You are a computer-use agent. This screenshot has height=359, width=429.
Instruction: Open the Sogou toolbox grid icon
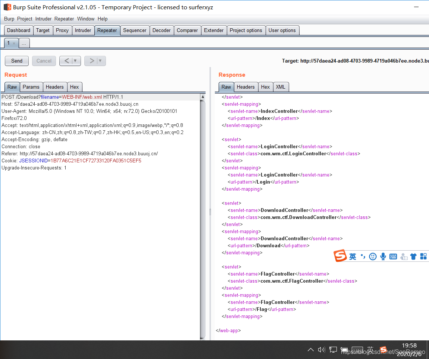click(423, 256)
